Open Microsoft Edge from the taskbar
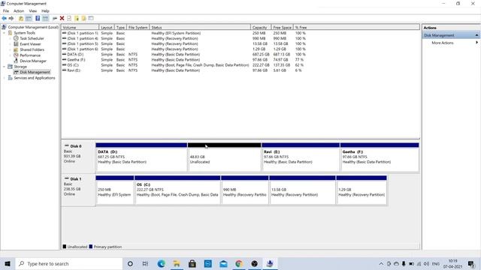481x270 pixels. 161,263
